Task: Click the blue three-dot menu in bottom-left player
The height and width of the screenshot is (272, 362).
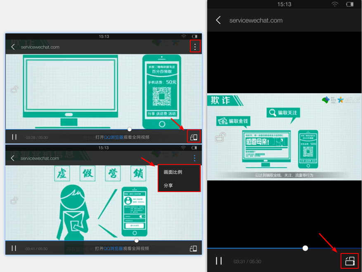Action: (x=194, y=158)
